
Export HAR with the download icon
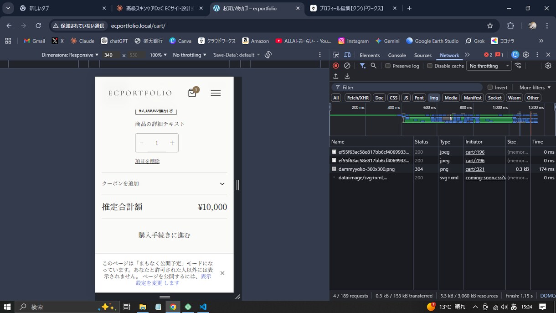[347, 76]
